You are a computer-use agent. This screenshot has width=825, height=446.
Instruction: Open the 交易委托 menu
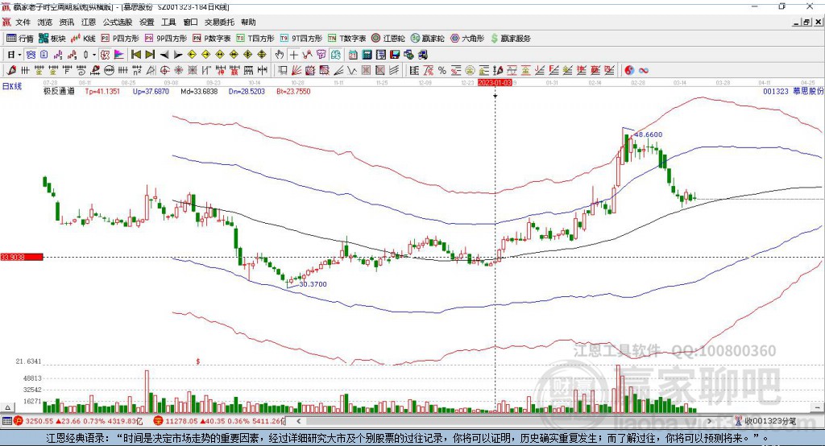coord(219,22)
